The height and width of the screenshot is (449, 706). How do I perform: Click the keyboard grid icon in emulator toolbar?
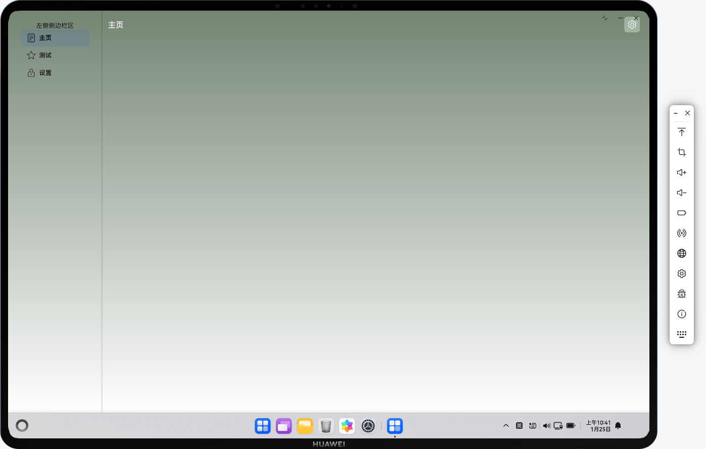click(x=681, y=334)
